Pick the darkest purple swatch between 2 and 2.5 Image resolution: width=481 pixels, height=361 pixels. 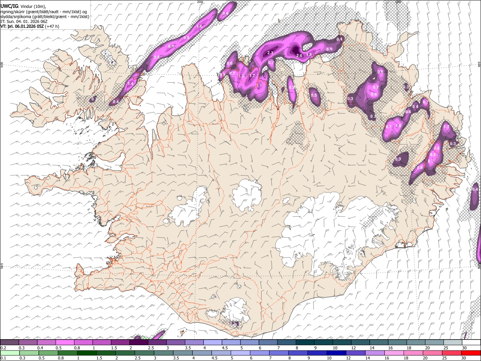(139, 343)
